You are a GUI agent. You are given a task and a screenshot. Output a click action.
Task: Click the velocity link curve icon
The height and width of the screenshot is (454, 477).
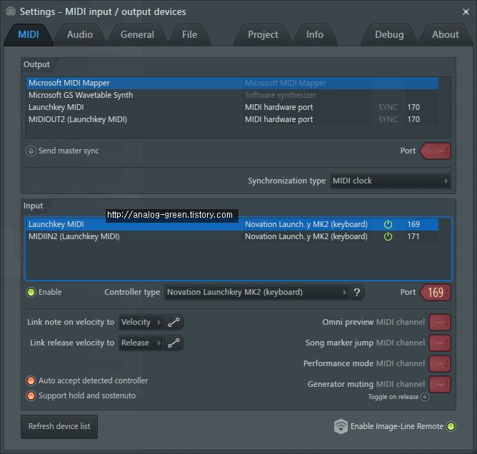tap(174, 323)
